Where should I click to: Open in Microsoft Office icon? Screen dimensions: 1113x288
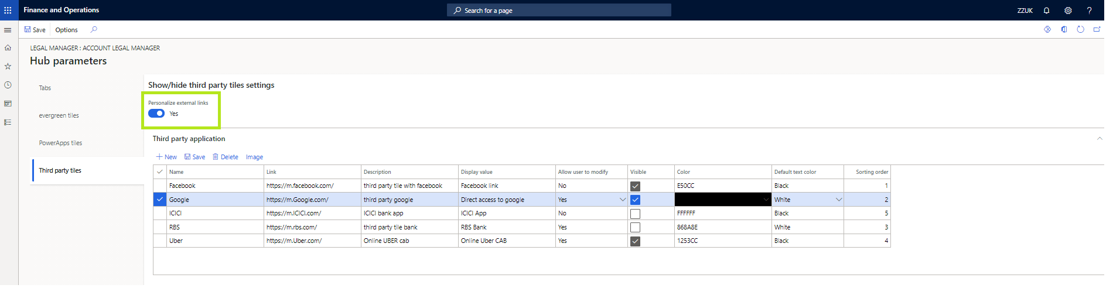click(1064, 29)
